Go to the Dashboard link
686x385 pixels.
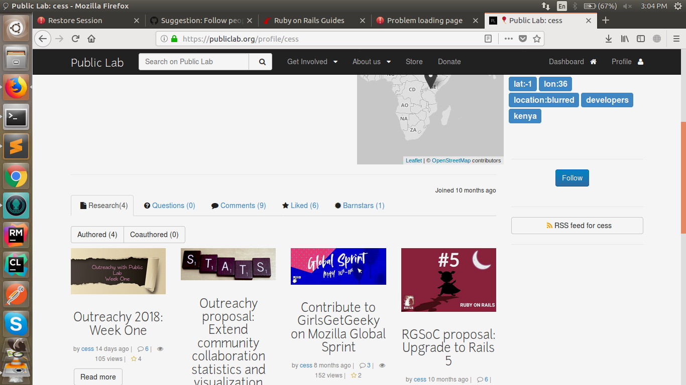(x=573, y=62)
